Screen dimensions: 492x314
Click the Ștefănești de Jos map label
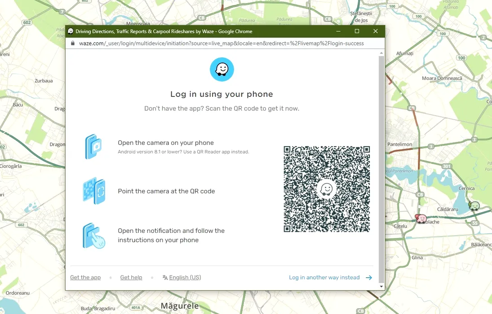[x=361, y=17]
